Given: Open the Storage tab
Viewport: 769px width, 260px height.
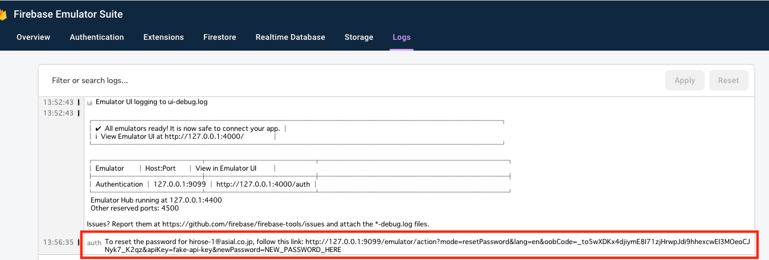Looking at the screenshot, I should (x=359, y=37).
